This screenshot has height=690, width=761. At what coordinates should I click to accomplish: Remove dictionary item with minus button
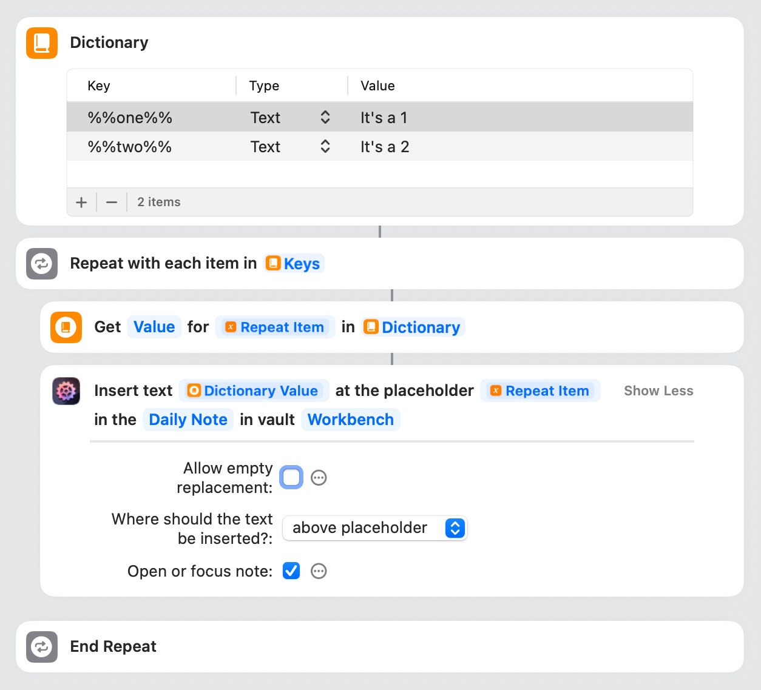(112, 203)
